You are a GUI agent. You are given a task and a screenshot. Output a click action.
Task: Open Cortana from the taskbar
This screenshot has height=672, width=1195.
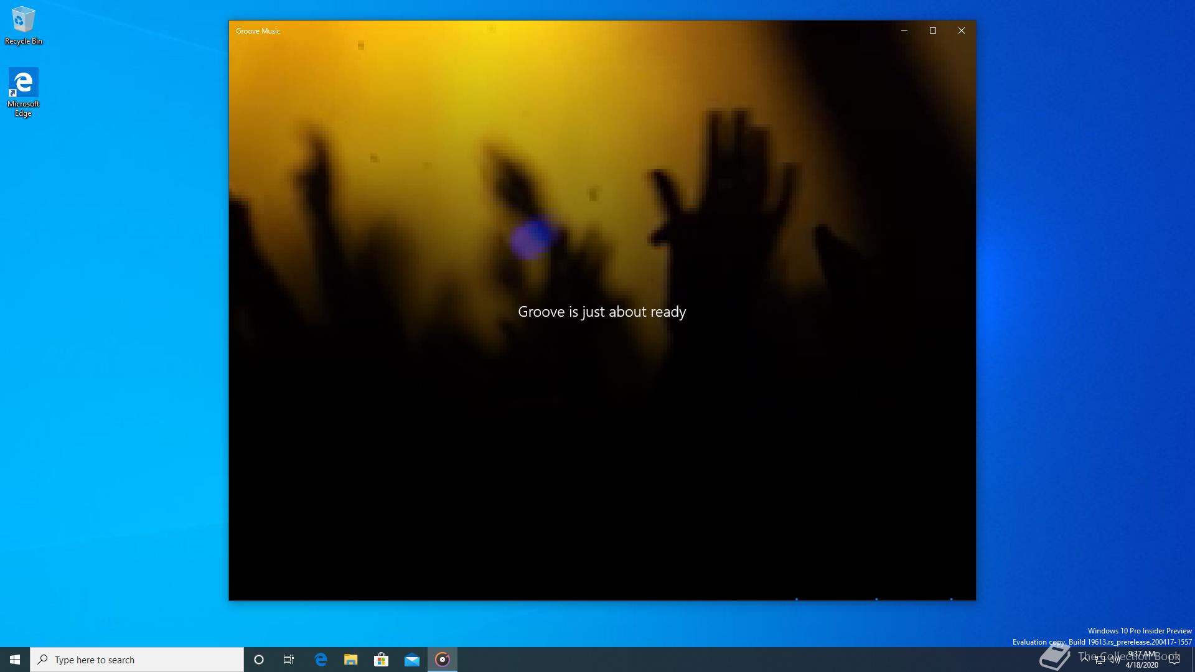pyautogui.click(x=259, y=660)
